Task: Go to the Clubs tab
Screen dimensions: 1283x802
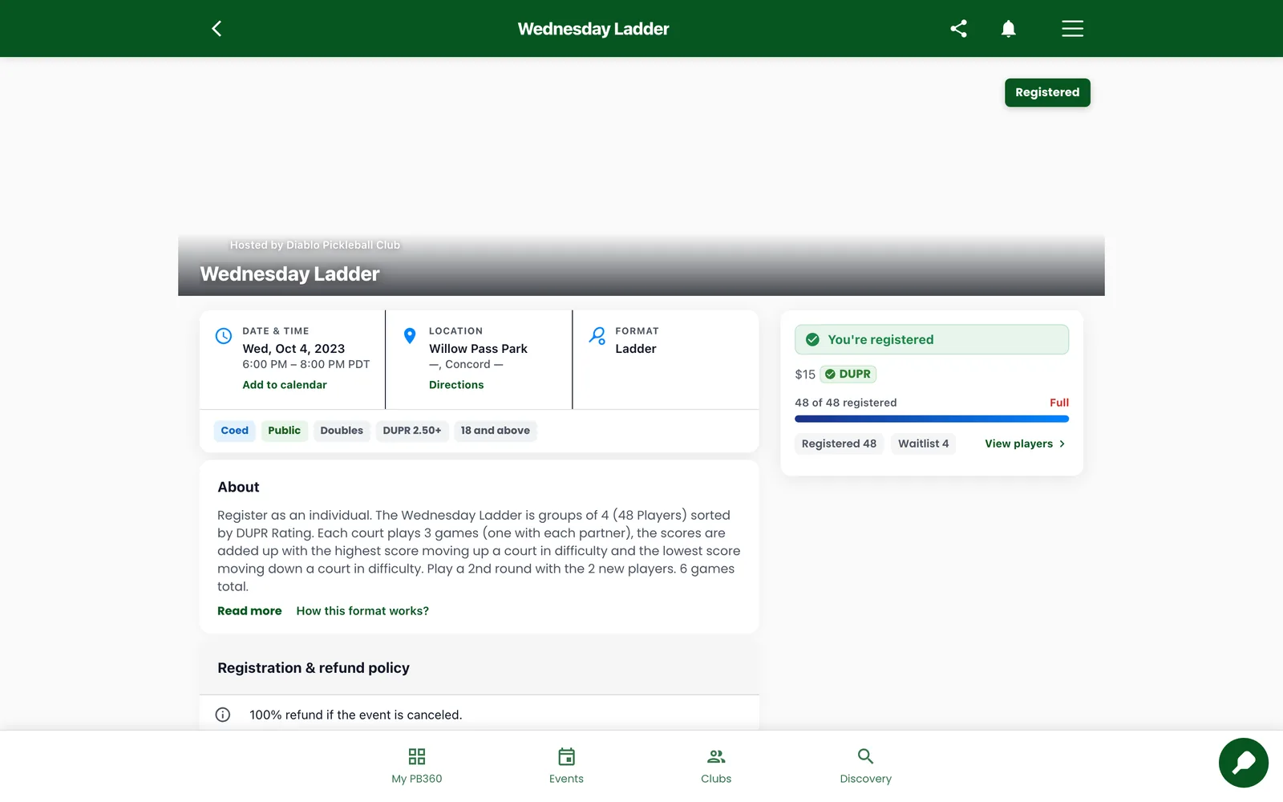Action: point(716,766)
